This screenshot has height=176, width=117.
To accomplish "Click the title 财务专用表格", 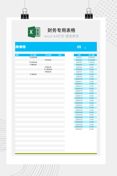I will pos(61,30).
